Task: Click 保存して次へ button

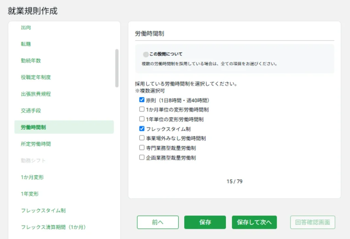Action: click(254, 222)
